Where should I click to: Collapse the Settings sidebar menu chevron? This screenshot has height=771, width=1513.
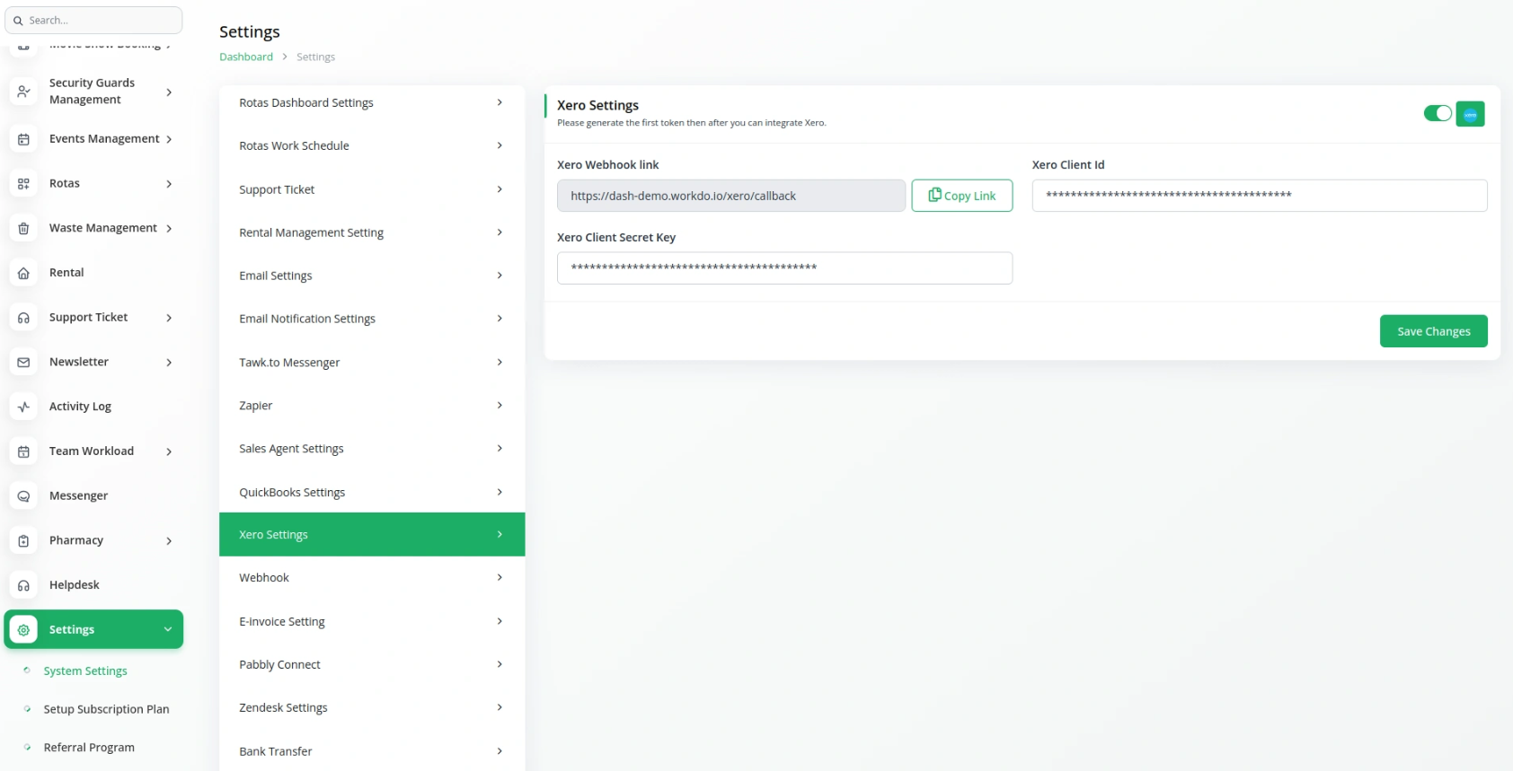tap(168, 630)
